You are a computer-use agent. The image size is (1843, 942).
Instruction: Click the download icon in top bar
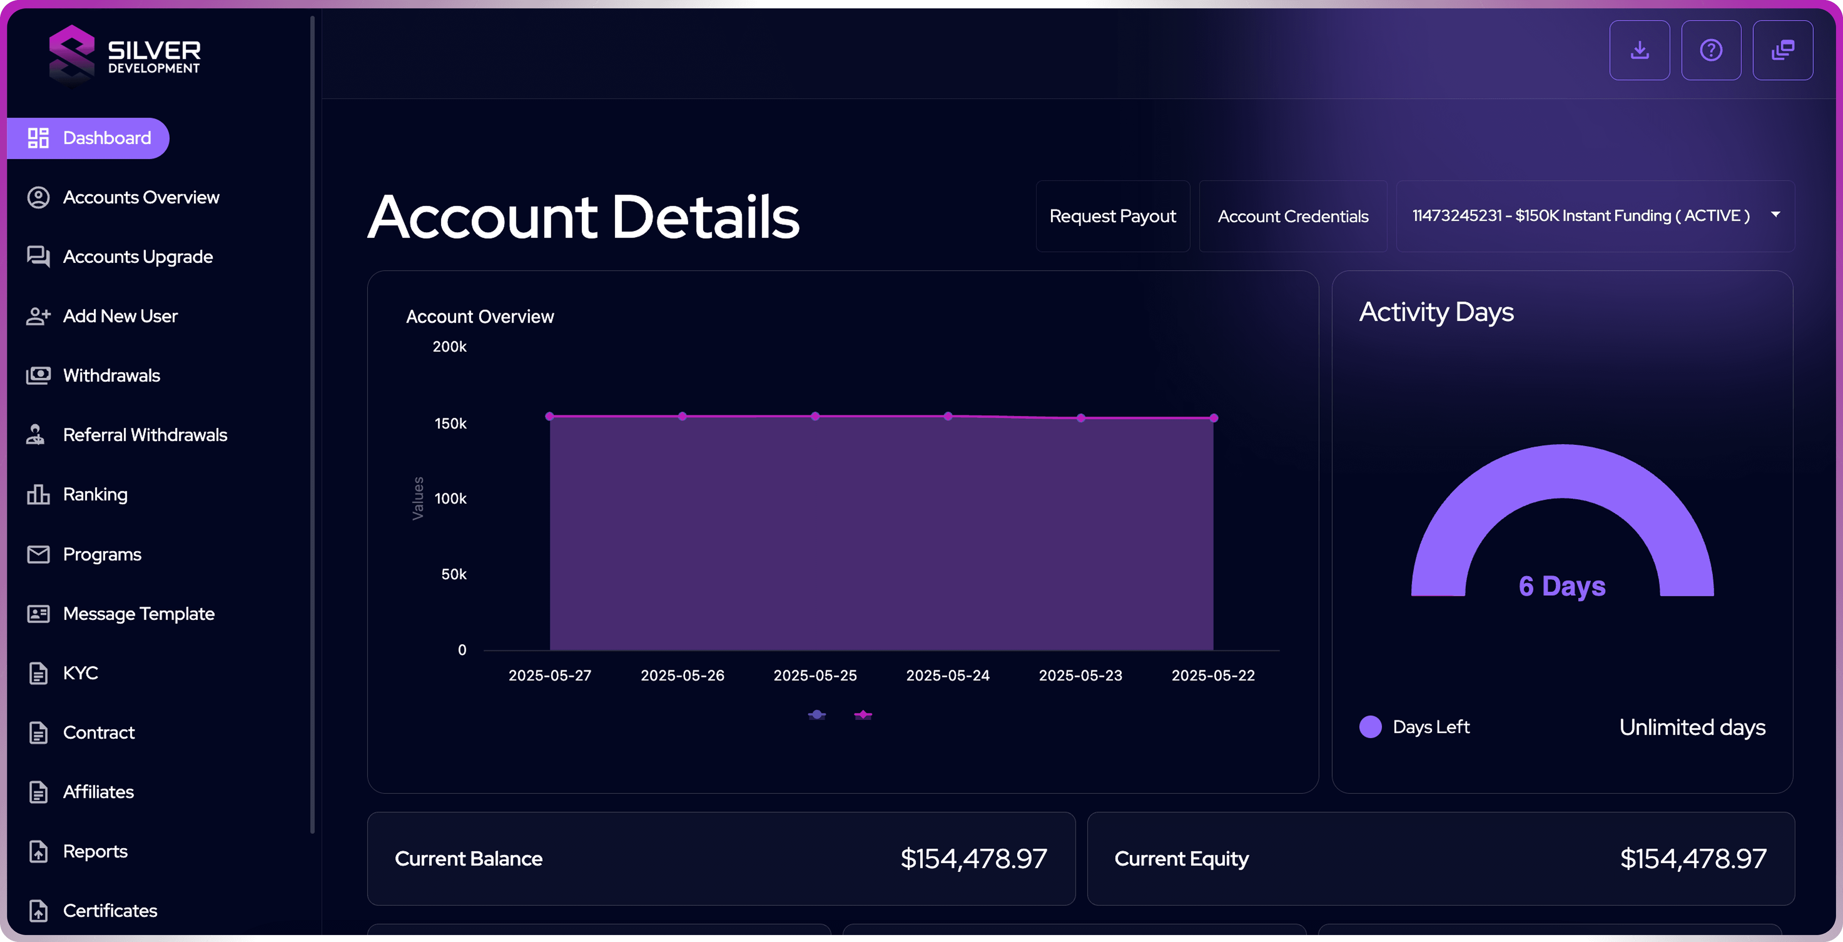1639,50
